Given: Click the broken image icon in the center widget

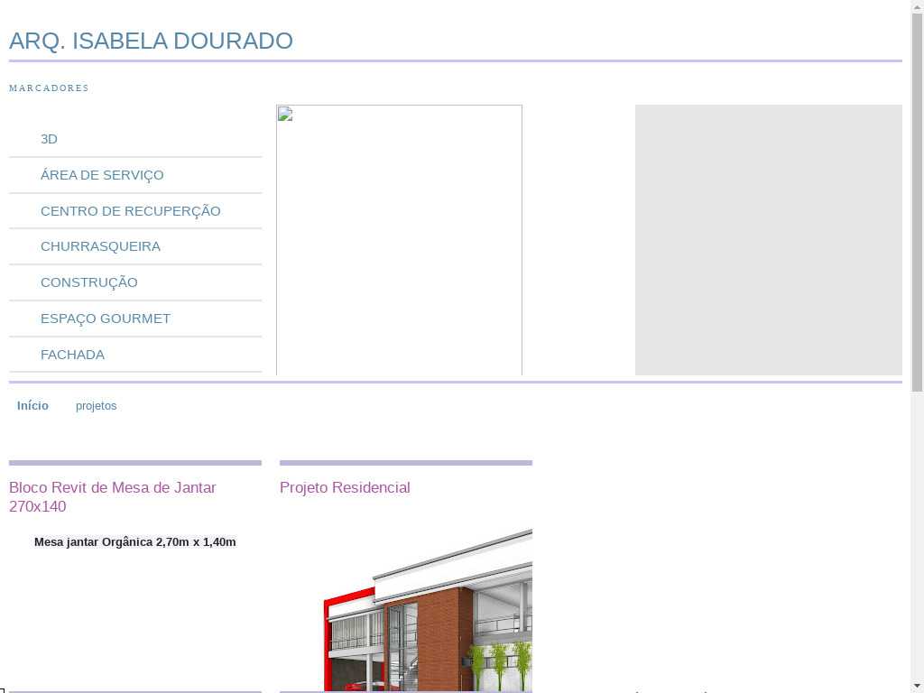Looking at the screenshot, I should point(285,115).
